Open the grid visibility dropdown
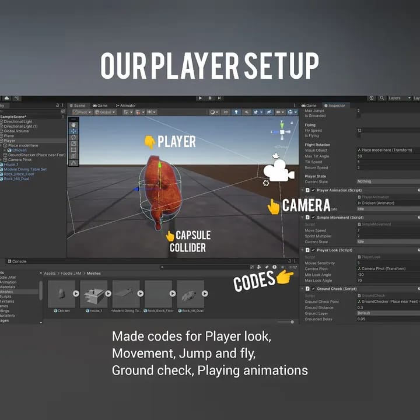 tap(128, 112)
